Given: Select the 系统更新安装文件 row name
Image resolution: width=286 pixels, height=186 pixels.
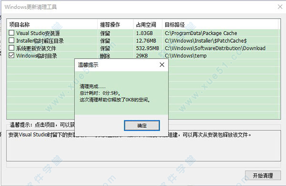Looking at the screenshot, I should click(x=36, y=48).
